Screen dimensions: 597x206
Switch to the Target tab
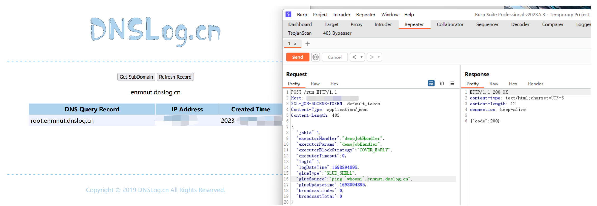[331, 24]
